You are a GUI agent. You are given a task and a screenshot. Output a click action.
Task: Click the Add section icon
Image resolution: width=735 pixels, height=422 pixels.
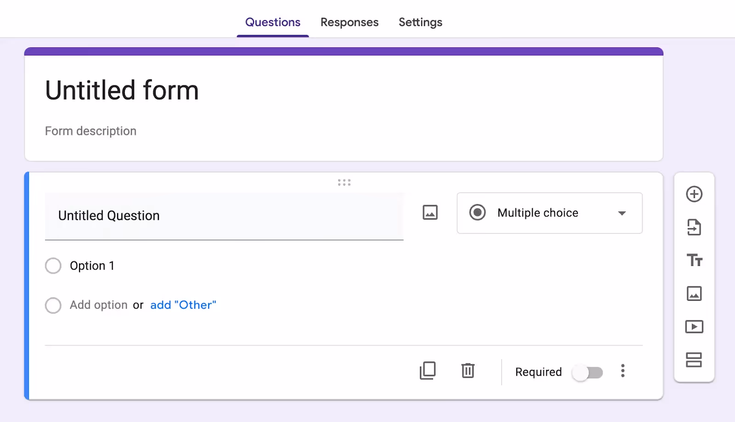[x=694, y=360]
